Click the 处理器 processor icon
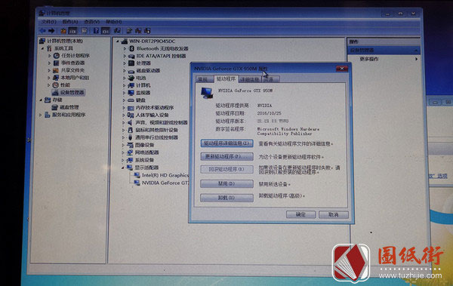 coord(131,63)
